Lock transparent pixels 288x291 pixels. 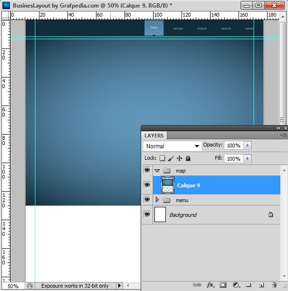click(162, 158)
